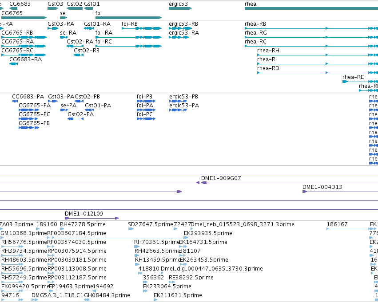Image resolution: width=378 pixels, height=302 pixels.
Task: Open EST RE38292.5prime
Action: point(191,278)
